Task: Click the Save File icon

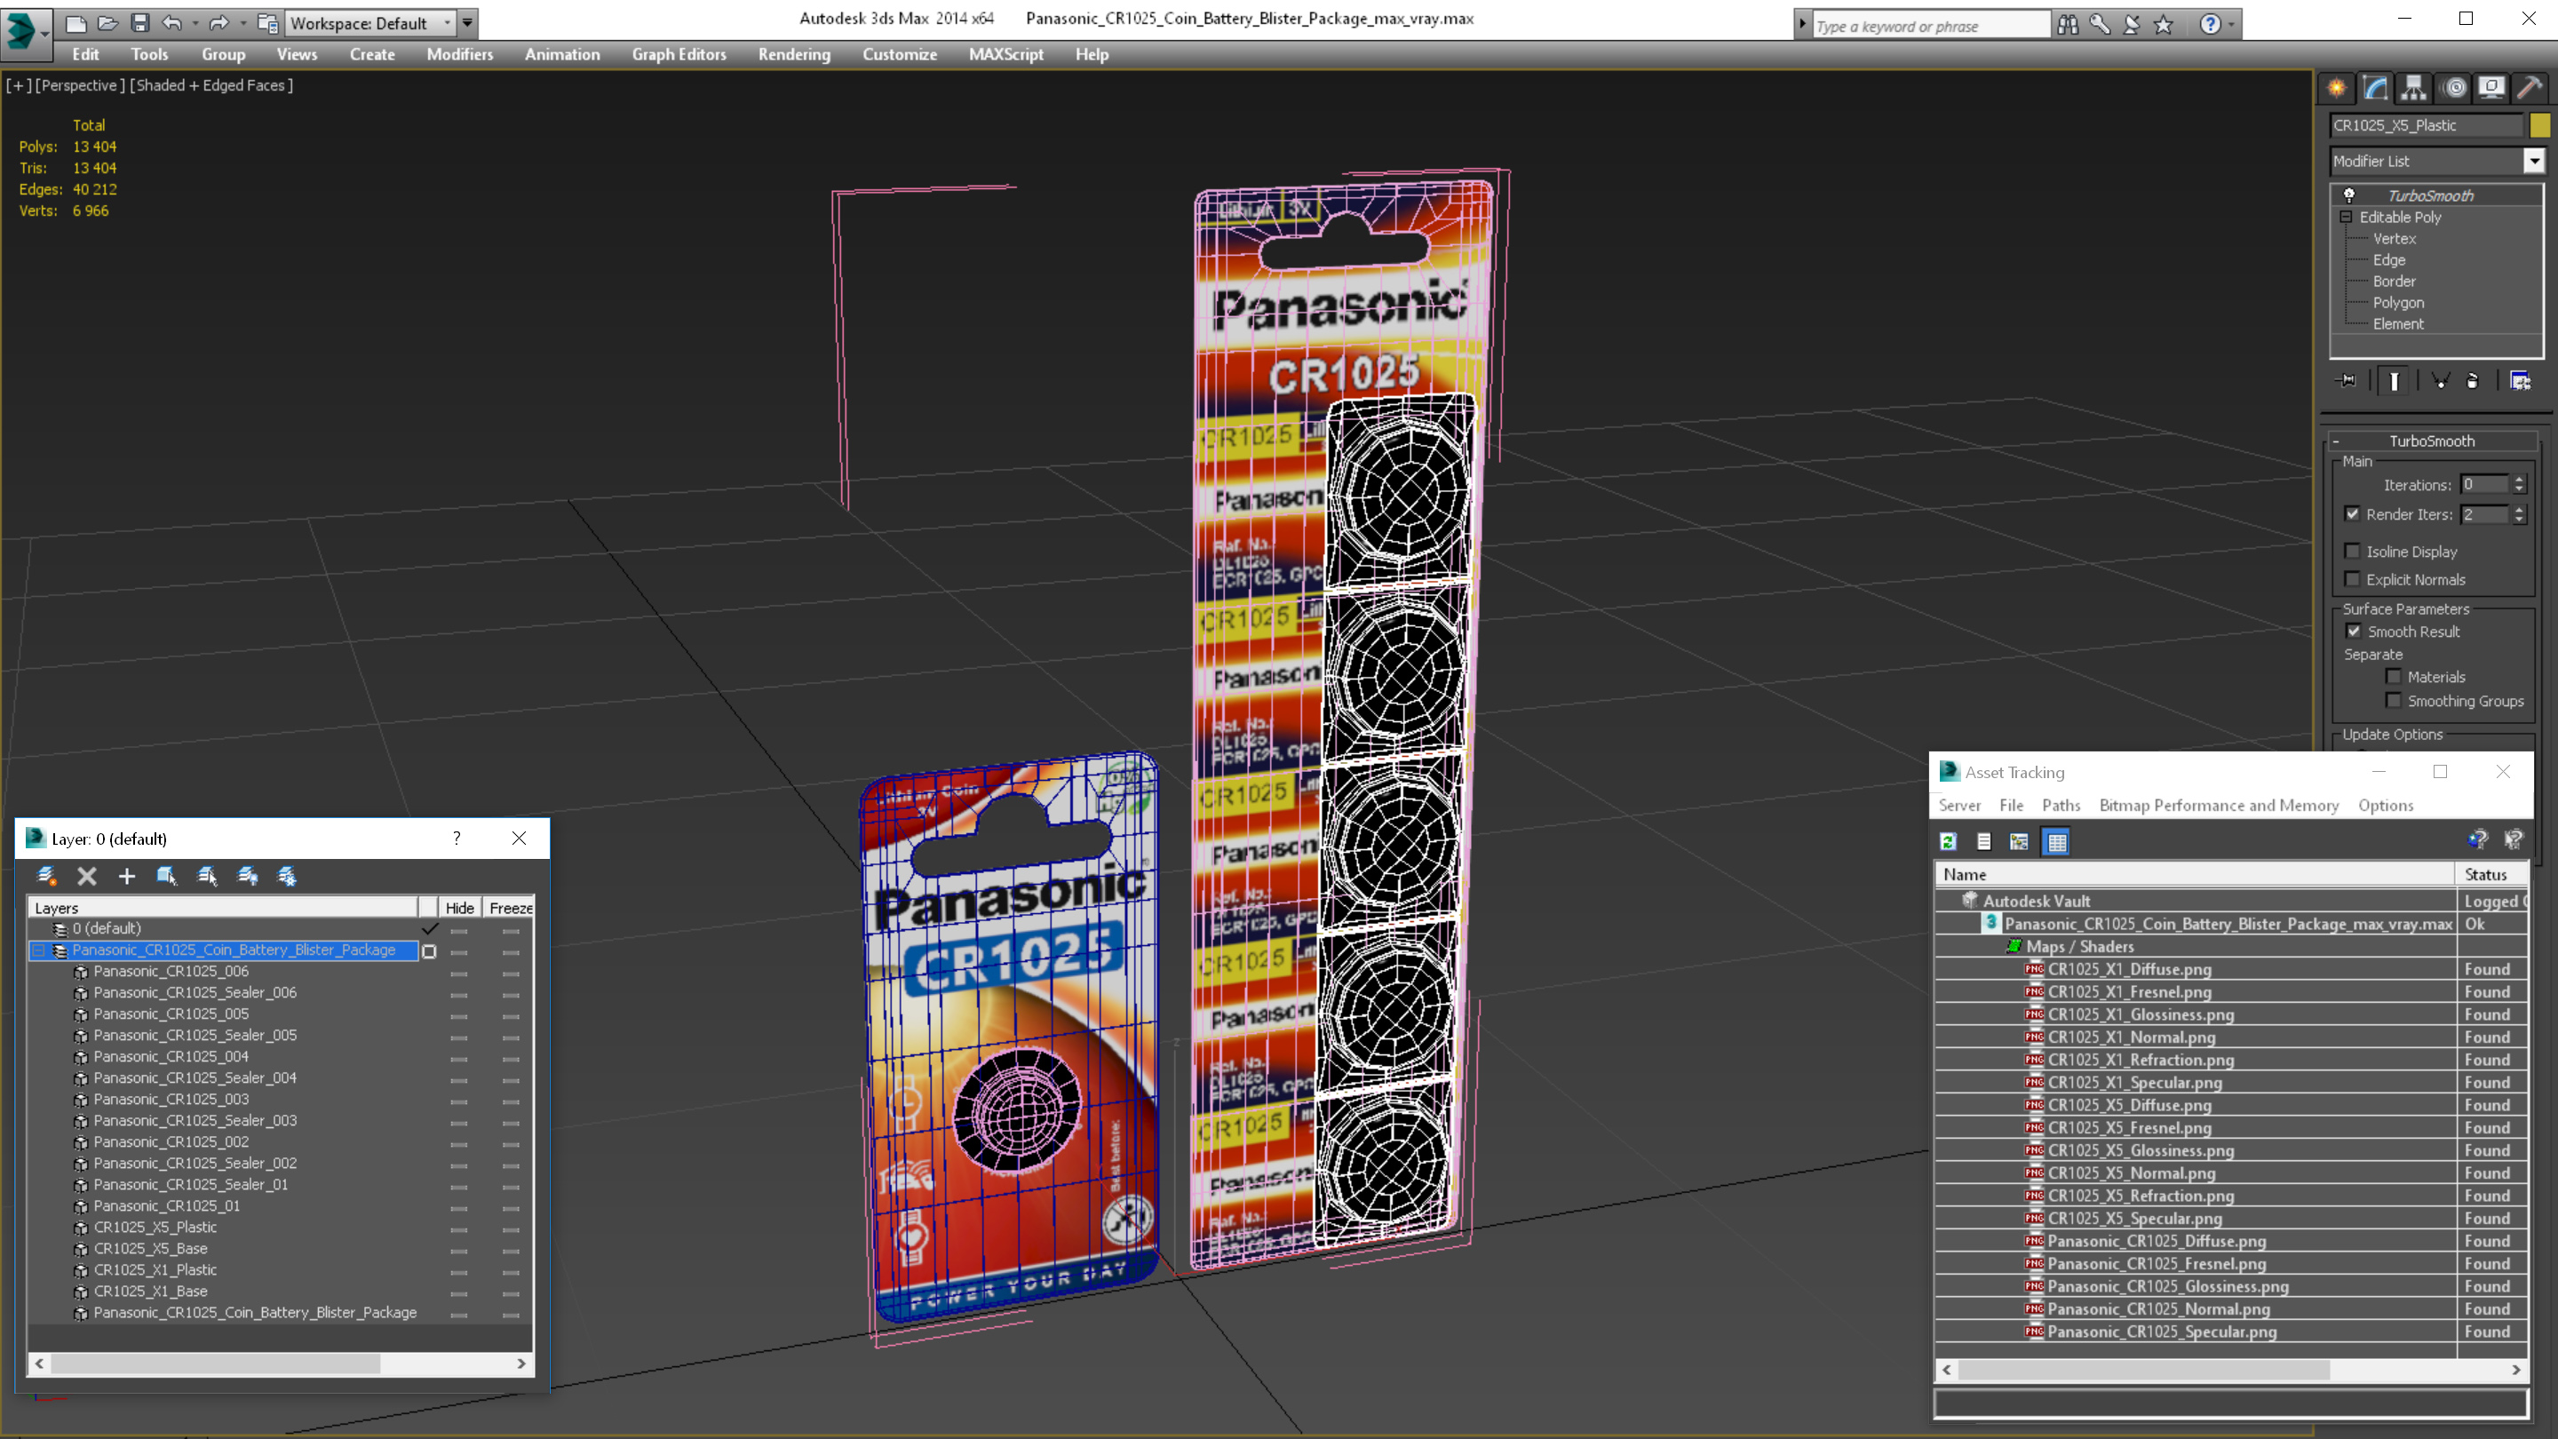Action: [x=140, y=23]
